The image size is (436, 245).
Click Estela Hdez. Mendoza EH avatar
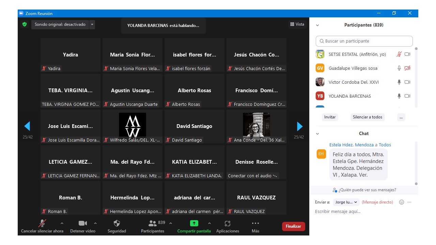click(321, 154)
